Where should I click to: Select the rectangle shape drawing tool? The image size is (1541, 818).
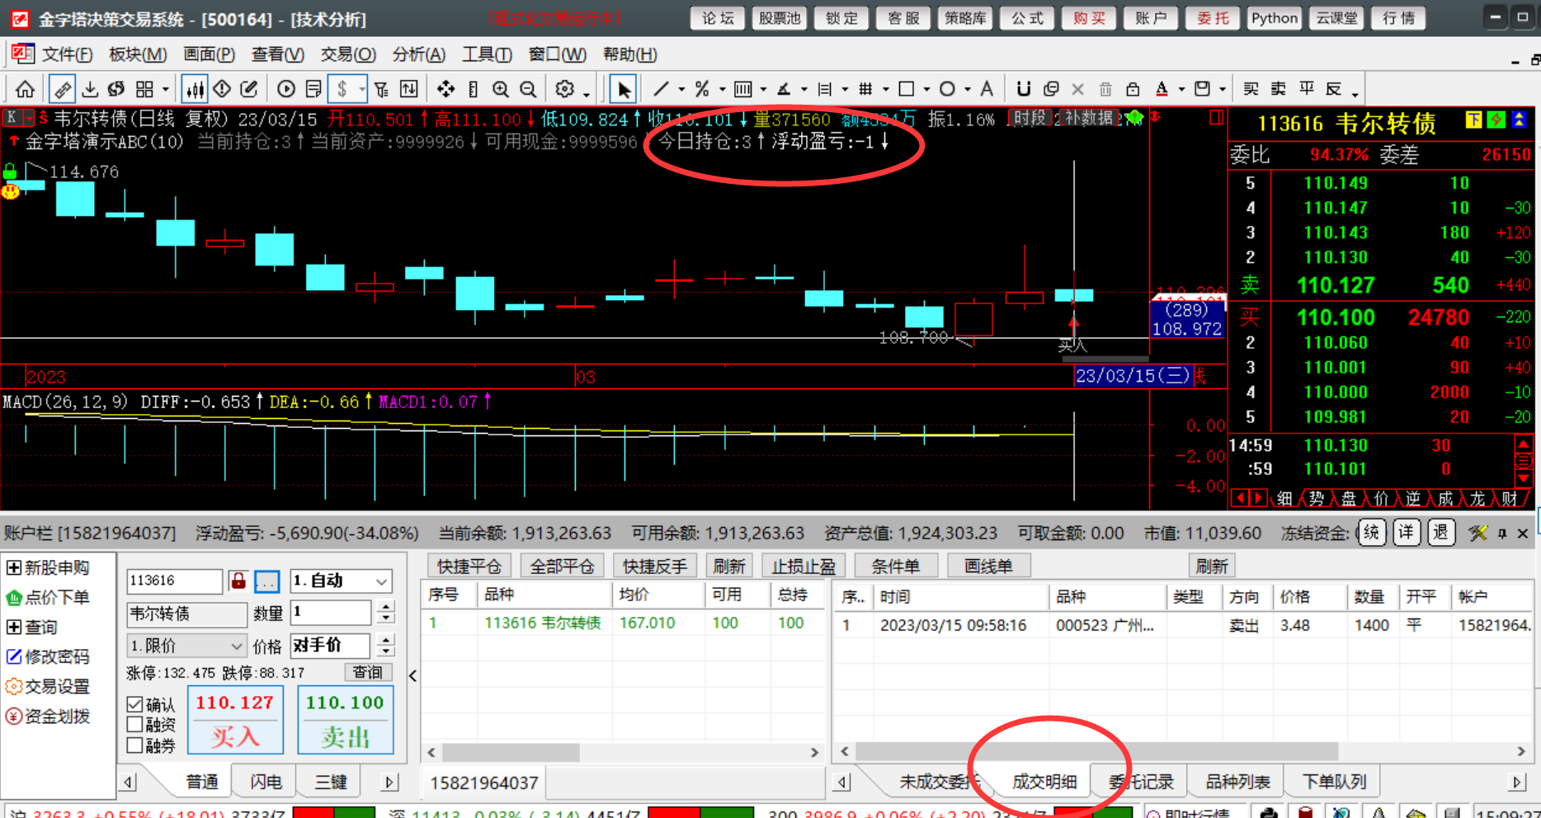point(907,89)
